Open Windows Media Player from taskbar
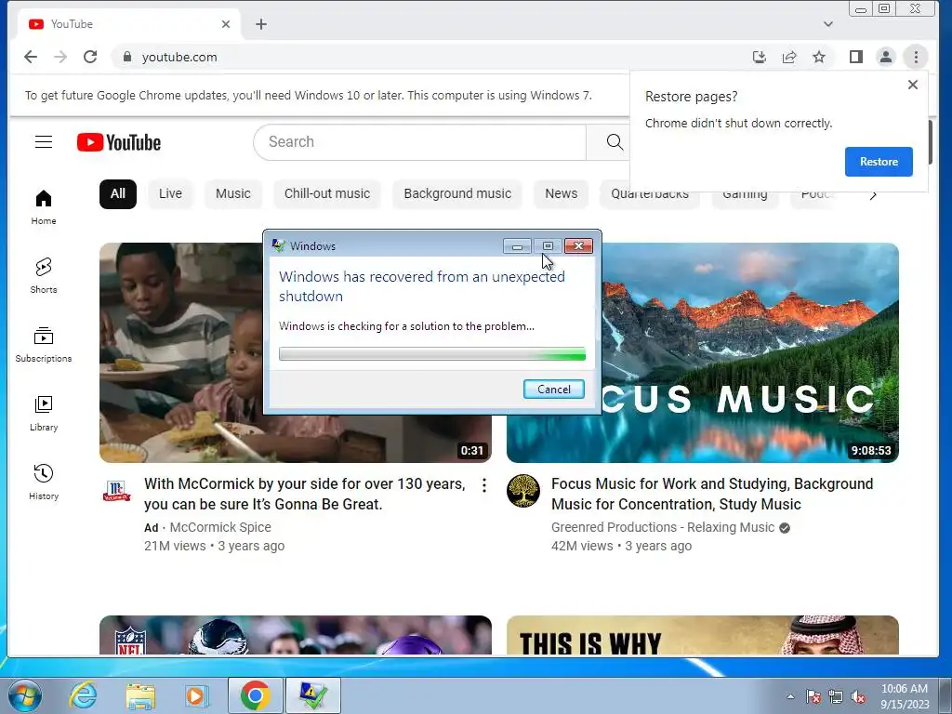 coord(195,695)
